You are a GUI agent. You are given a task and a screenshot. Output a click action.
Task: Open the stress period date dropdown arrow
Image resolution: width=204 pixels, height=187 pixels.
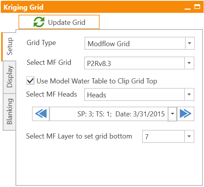(172, 114)
